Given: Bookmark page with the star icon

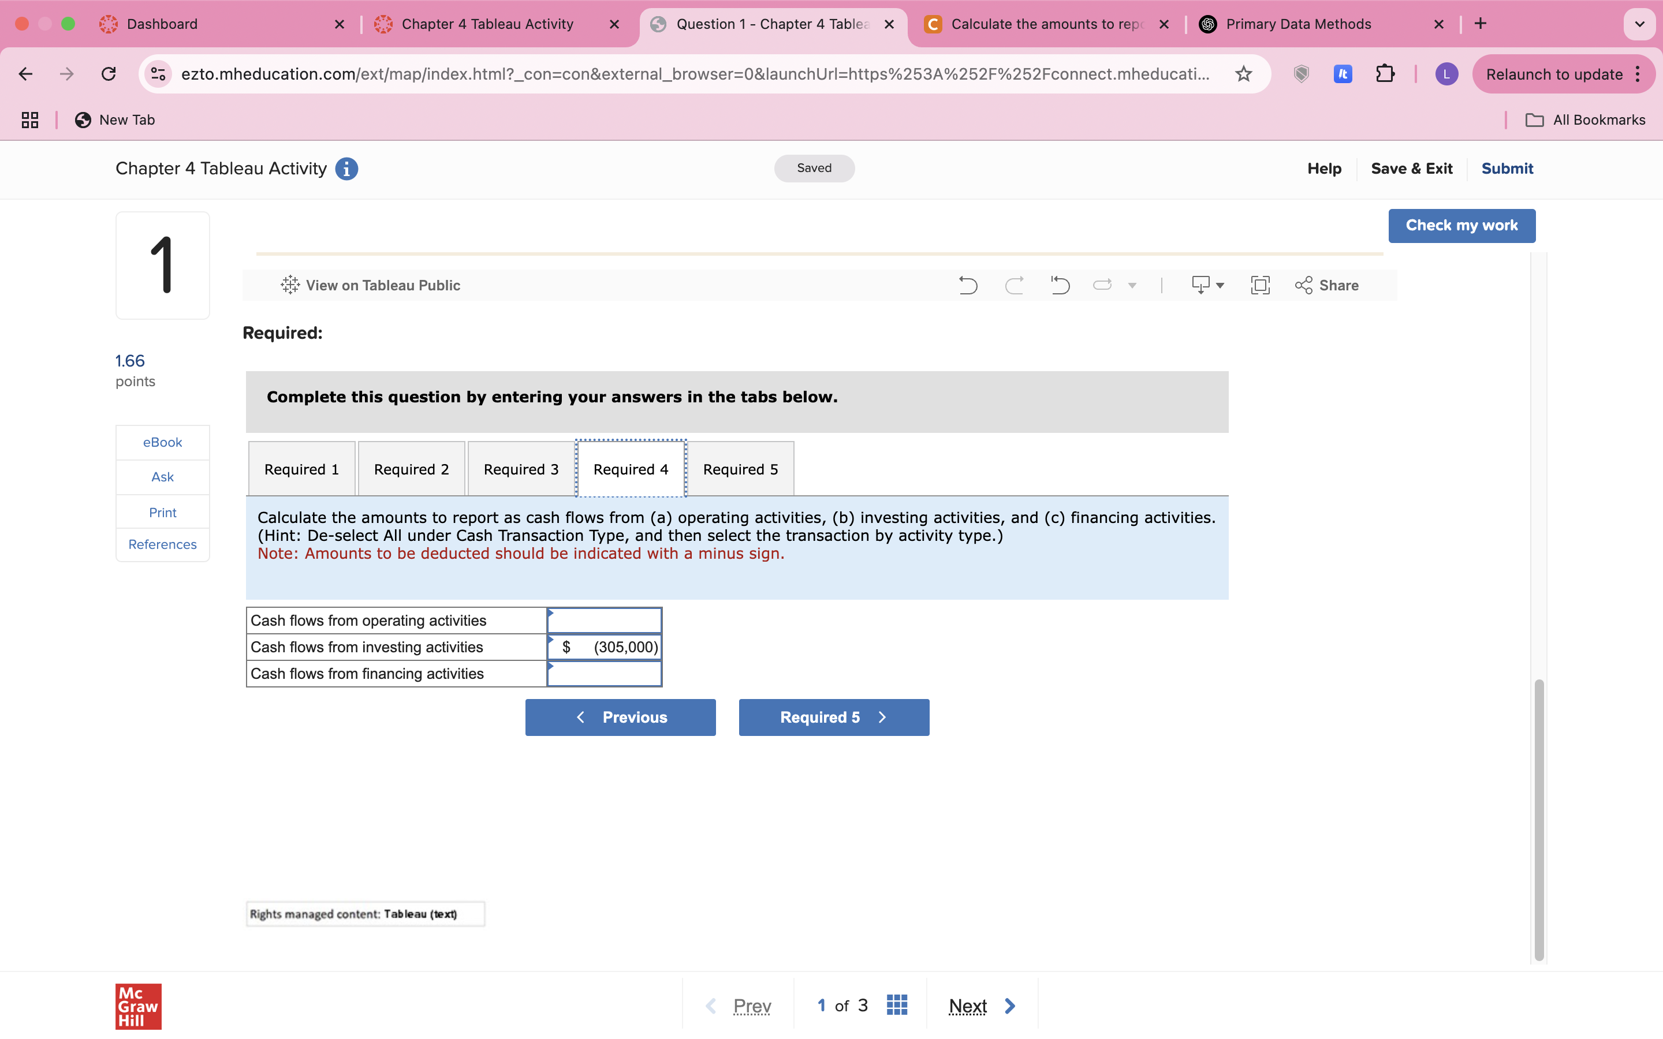Looking at the screenshot, I should coord(1243,74).
